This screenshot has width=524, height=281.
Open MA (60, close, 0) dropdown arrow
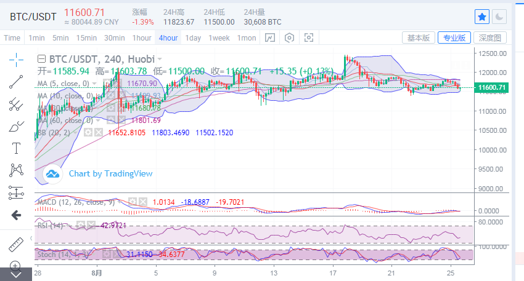click(x=98, y=121)
